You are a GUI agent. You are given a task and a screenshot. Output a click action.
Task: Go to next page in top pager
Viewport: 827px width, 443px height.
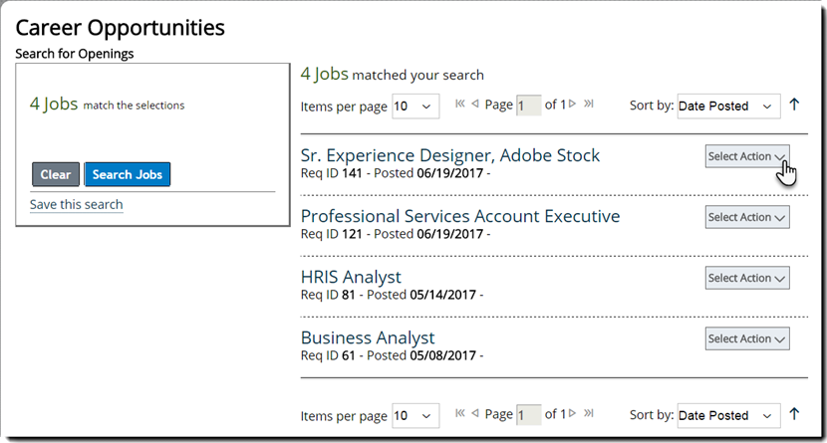(573, 105)
